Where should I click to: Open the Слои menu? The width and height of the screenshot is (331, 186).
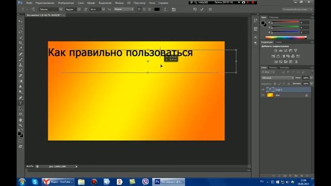[81, 3]
